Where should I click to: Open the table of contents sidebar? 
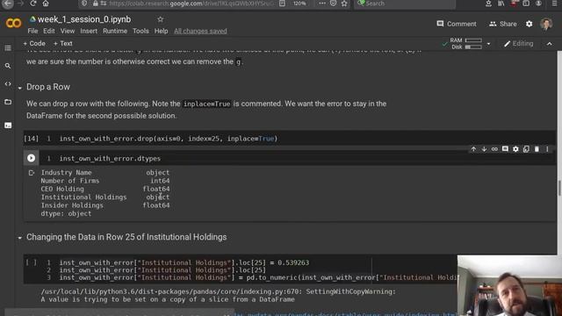(8, 48)
